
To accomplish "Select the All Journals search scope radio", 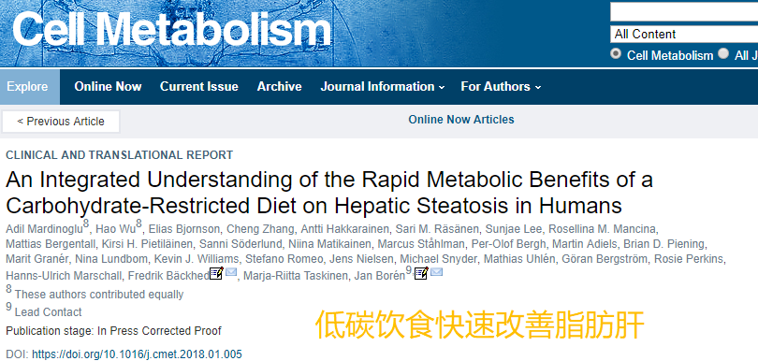I will tap(723, 53).
